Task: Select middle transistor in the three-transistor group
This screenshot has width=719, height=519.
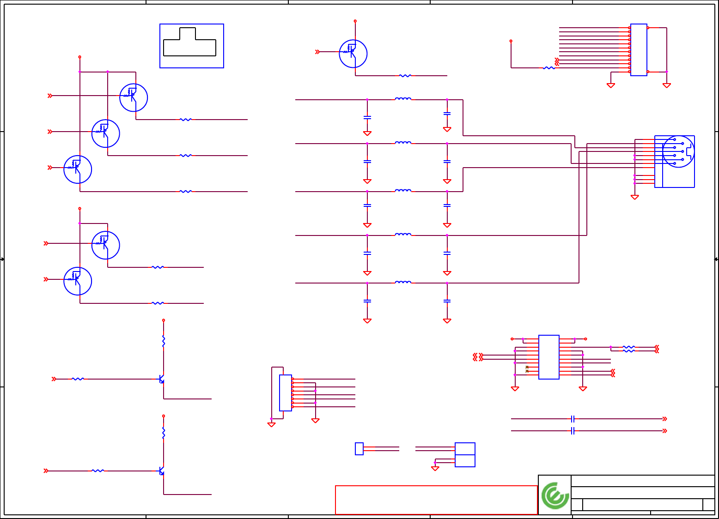Action: pos(106,133)
